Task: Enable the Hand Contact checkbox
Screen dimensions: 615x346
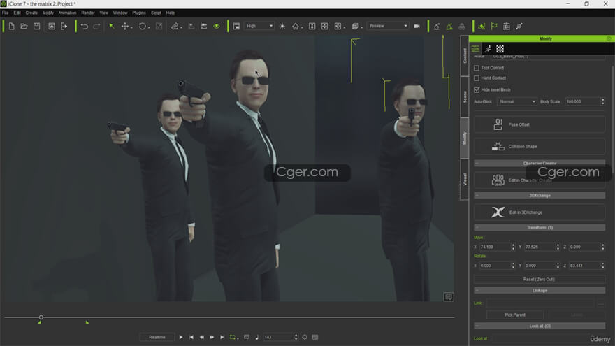Action: click(x=477, y=78)
